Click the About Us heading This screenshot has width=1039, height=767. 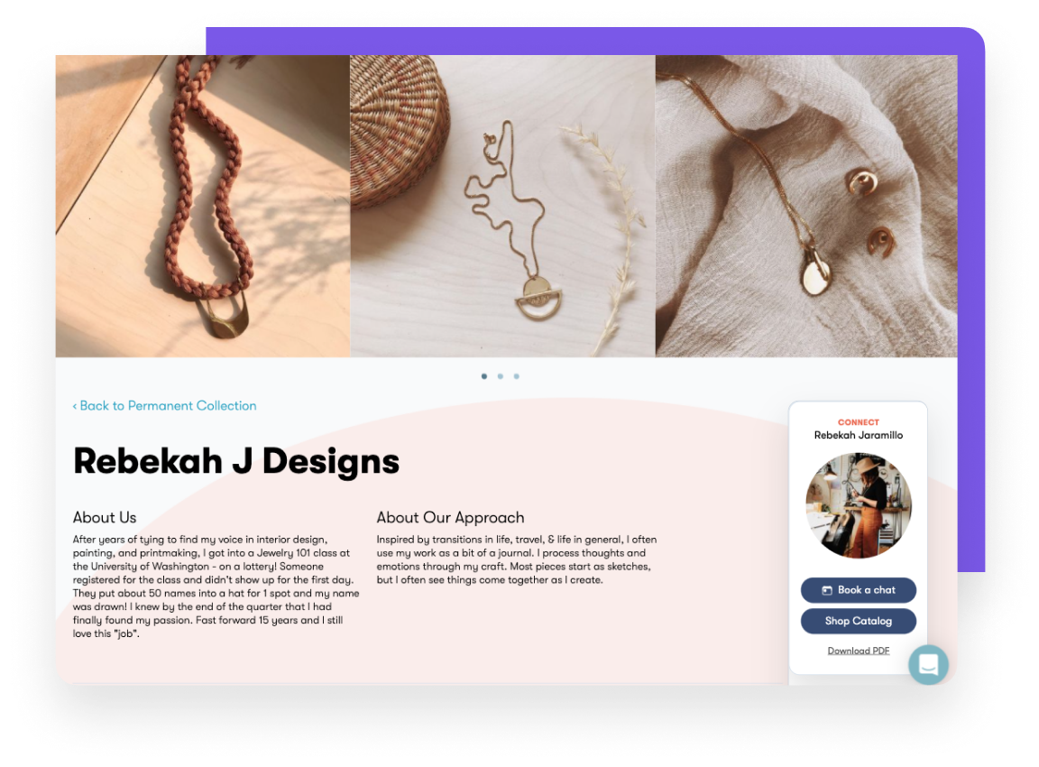(x=105, y=517)
